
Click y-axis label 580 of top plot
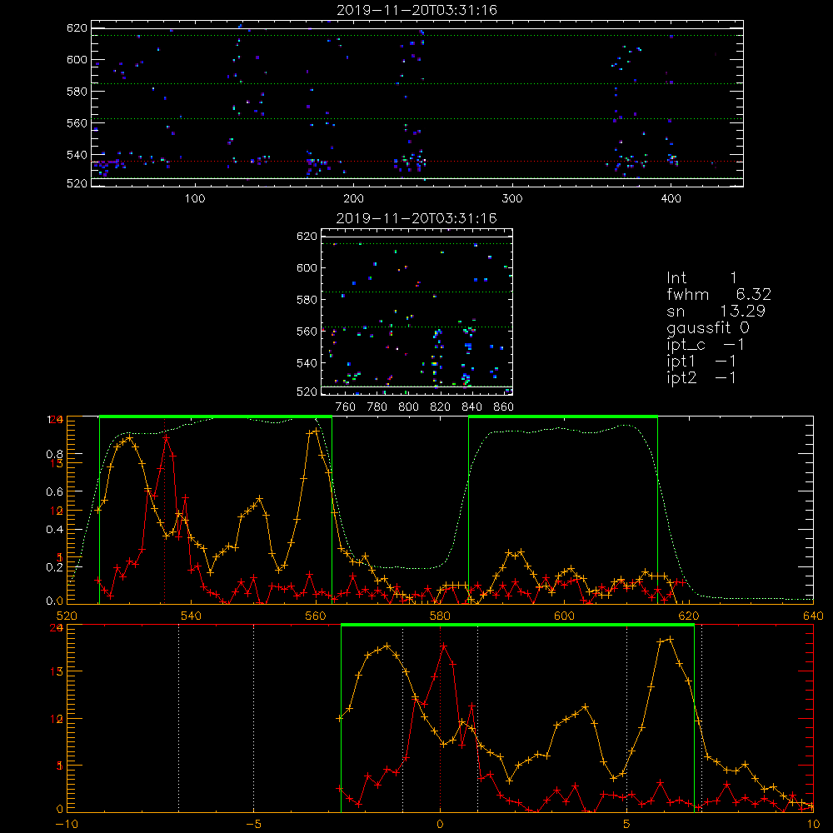coord(77,91)
